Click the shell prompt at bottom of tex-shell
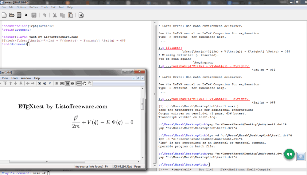Viewport: 307px width, 175px height. (183, 165)
